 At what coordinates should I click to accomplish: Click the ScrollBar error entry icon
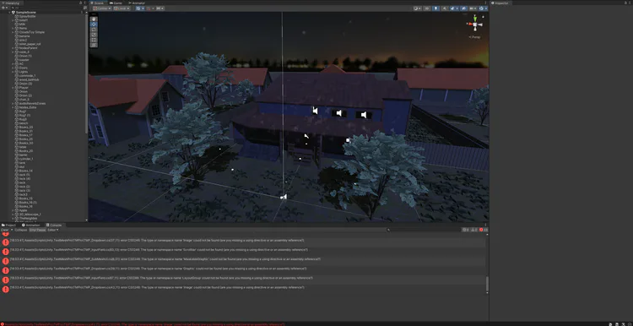tap(6, 252)
